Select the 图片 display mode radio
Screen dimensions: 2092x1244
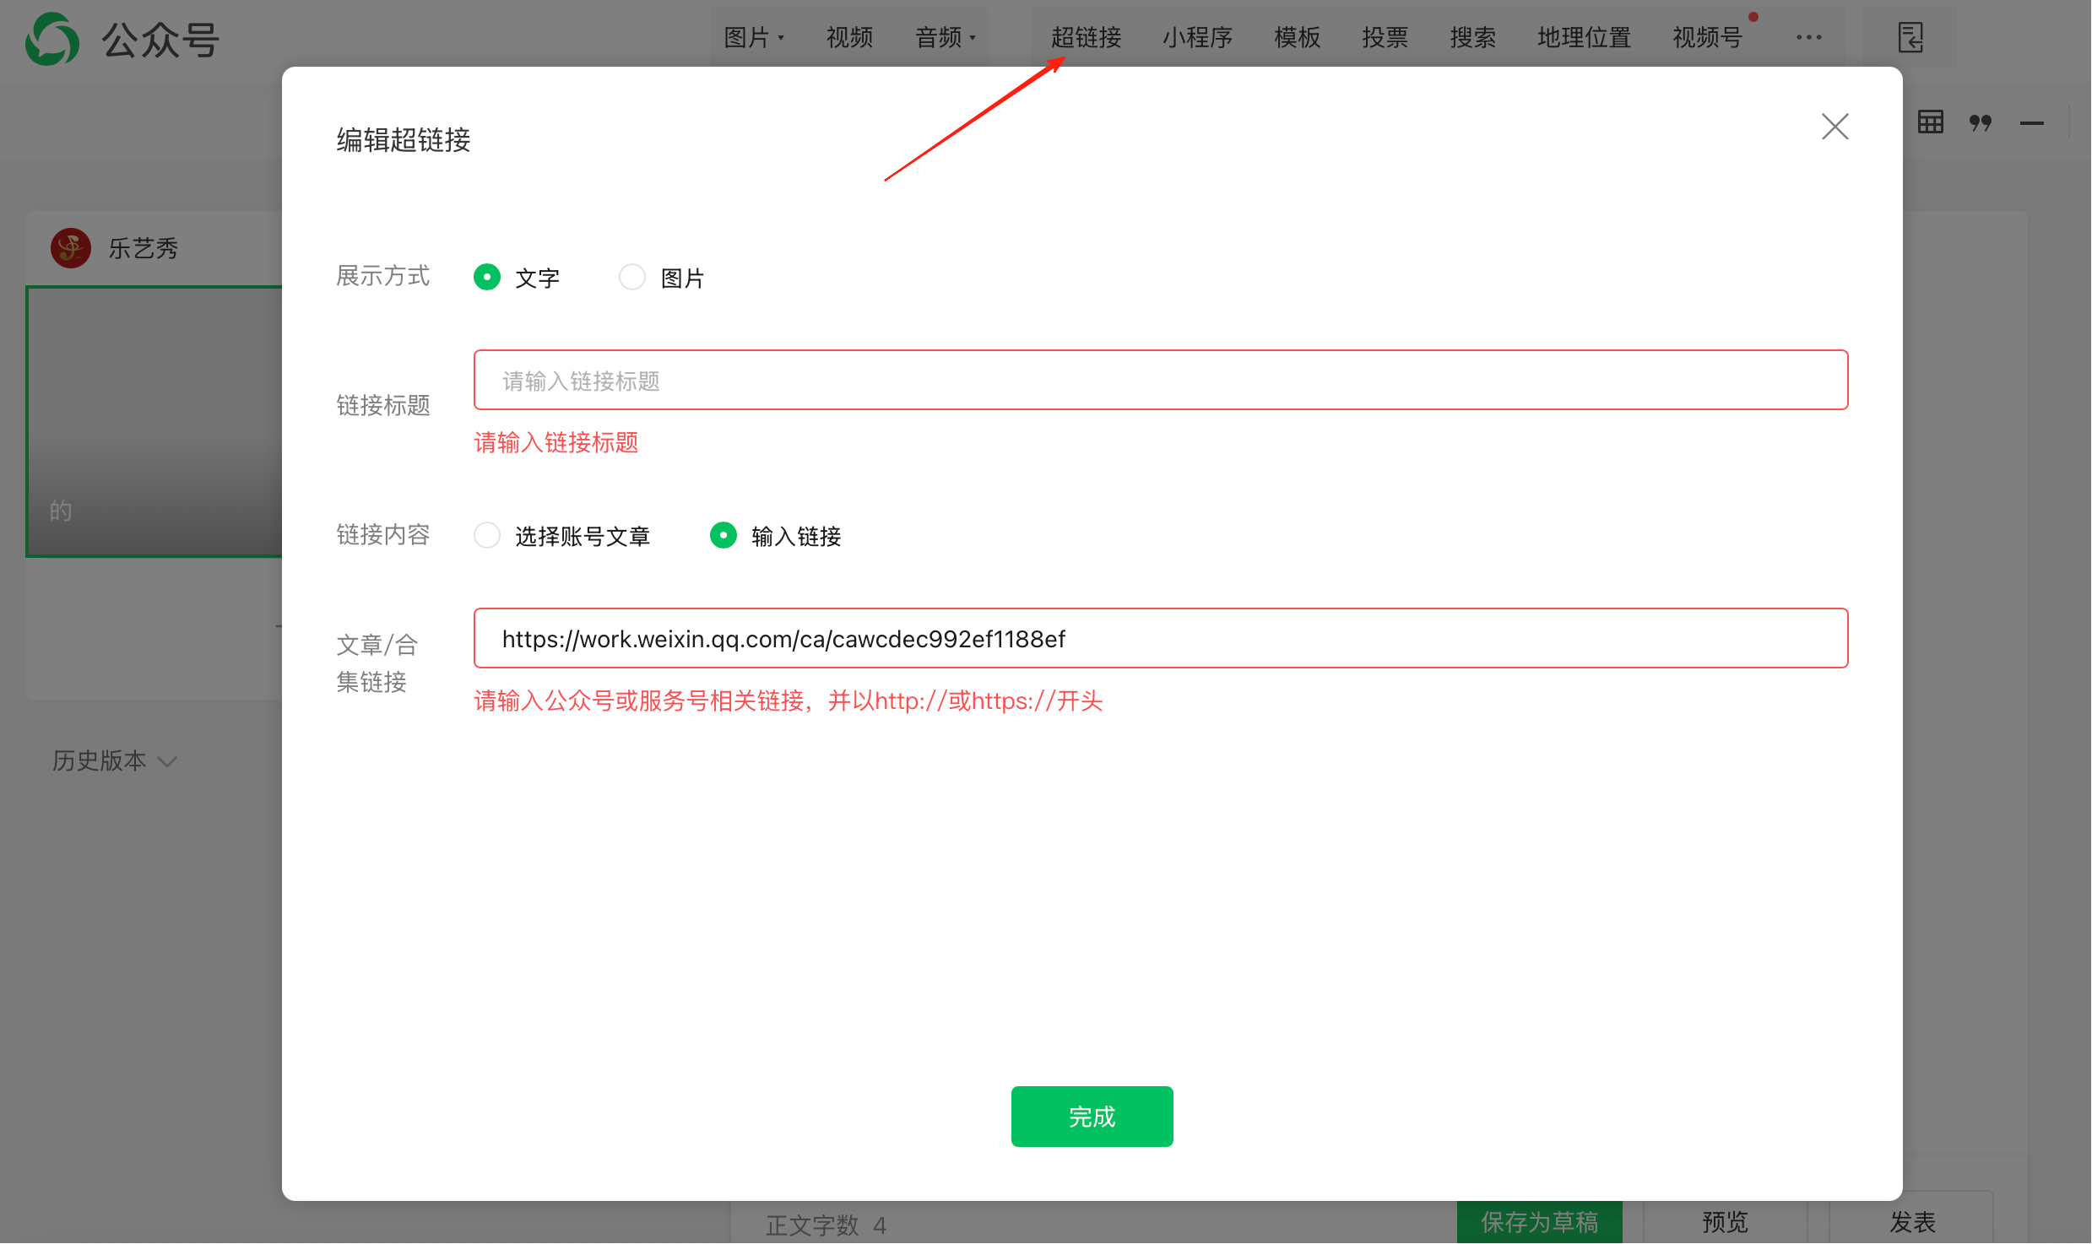point(632,277)
